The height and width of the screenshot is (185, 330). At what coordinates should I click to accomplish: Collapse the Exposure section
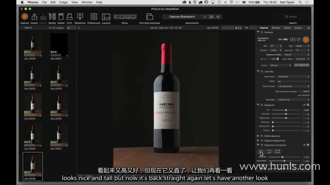pos(258,105)
